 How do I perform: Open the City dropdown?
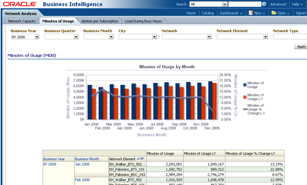[155, 37]
